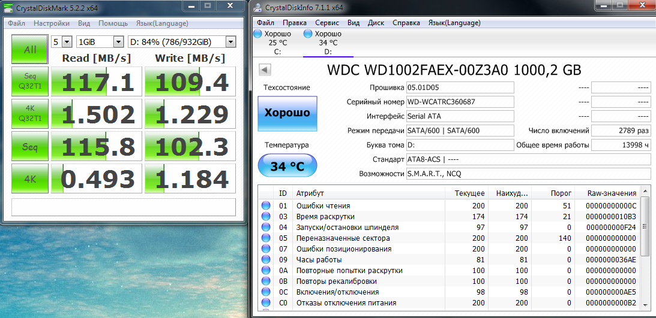Run the Seq Q32T1 benchmark test
This screenshot has height=318, width=656.
29,81
